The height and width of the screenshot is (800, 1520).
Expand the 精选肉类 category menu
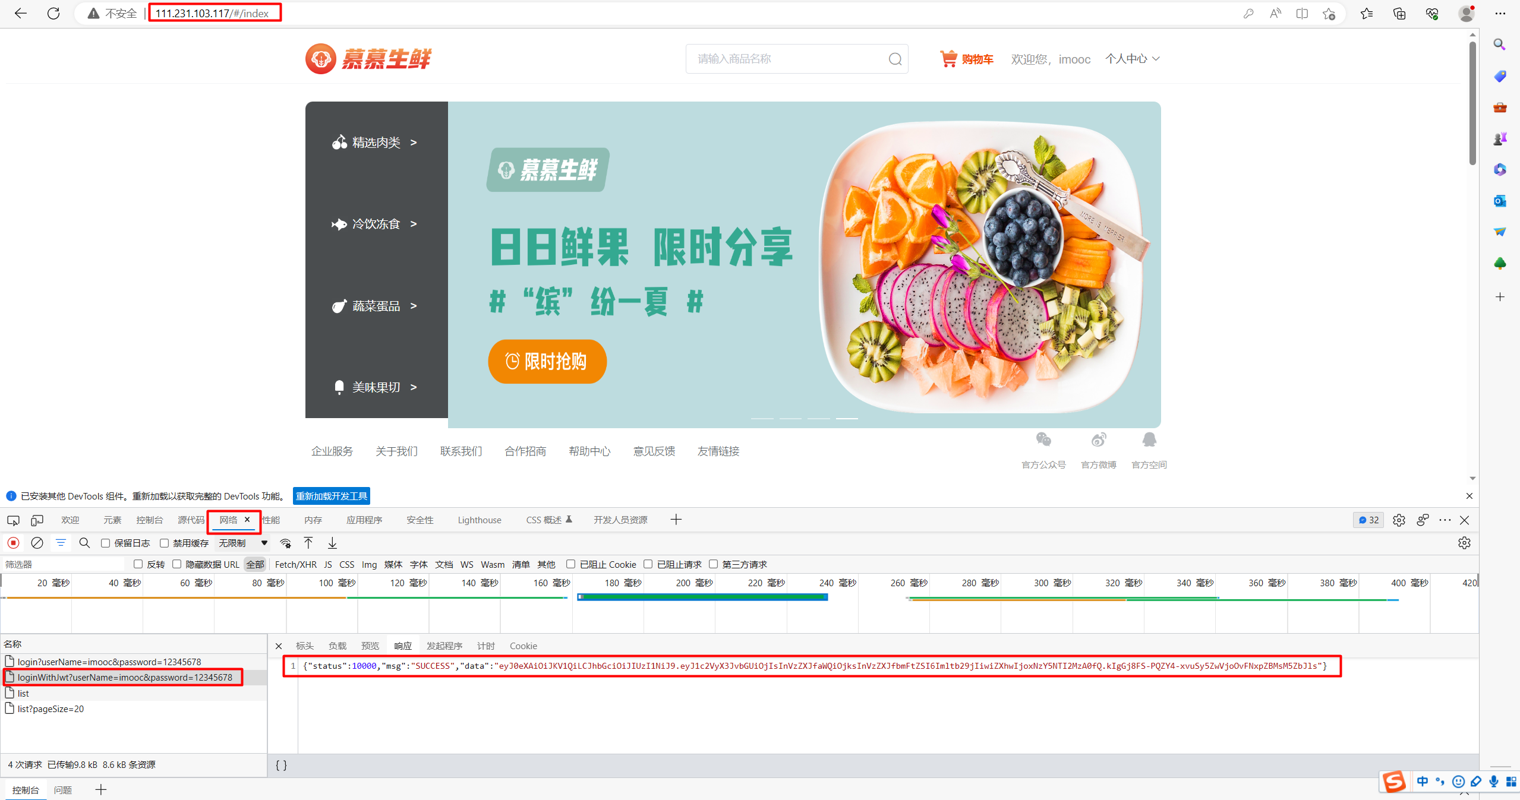(x=376, y=143)
